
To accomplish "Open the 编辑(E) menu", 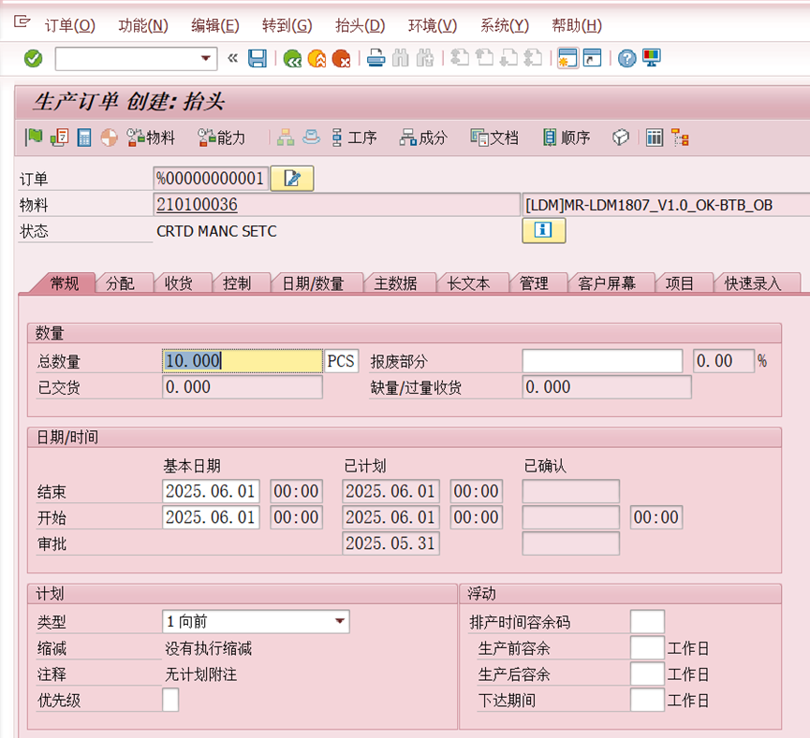I will 214,25.
